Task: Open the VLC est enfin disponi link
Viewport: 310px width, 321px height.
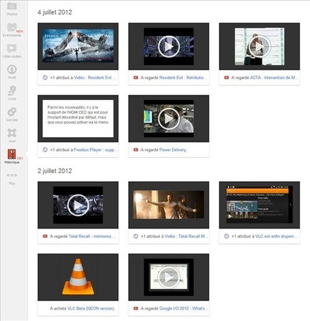Action: coord(276,236)
